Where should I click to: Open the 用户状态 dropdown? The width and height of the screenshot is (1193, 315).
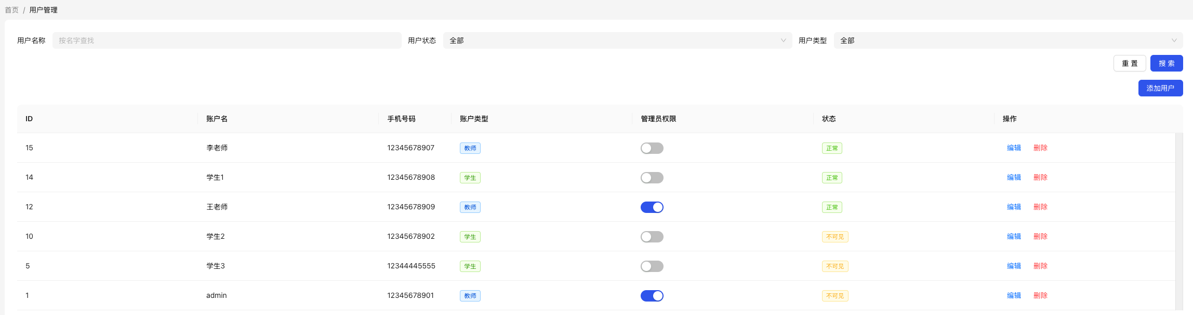pyautogui.click(x=617, y=40)
